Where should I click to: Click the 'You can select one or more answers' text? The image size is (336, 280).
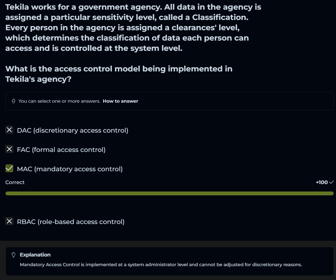(59, 101)
